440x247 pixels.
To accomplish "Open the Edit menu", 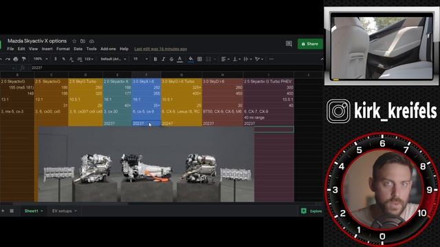I will click(x=21, y=49).
